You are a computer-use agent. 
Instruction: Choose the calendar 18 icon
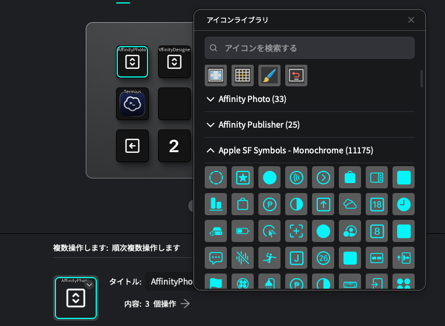click(377, 204)
